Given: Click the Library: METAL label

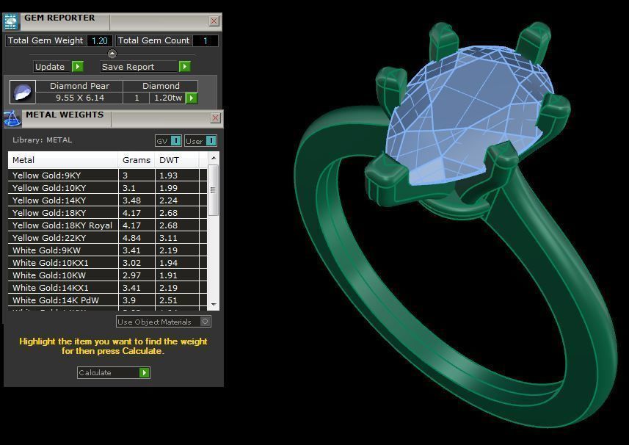Looking at the screenshot, I should [42, 140].
